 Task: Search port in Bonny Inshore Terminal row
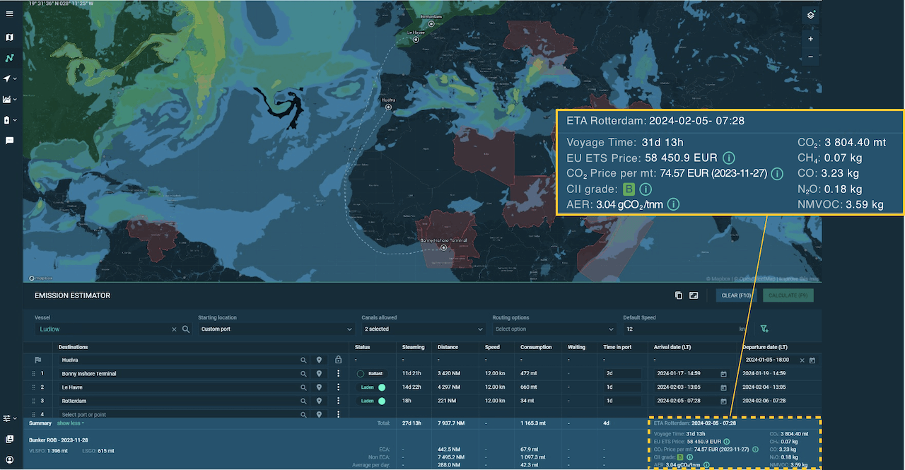click(304, 373)
